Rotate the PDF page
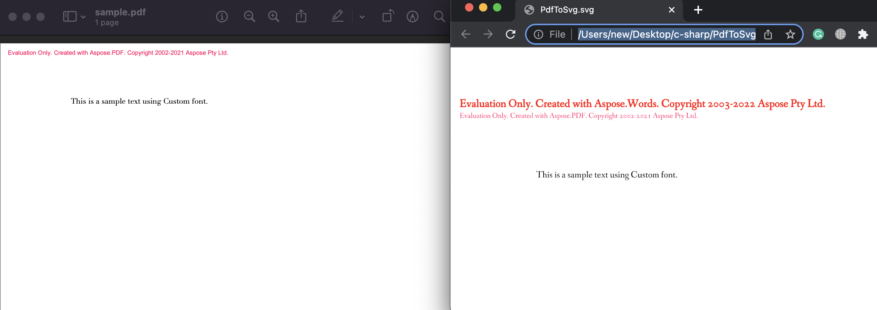The width and height of the screenshot is (877, 310). point(388,16)
